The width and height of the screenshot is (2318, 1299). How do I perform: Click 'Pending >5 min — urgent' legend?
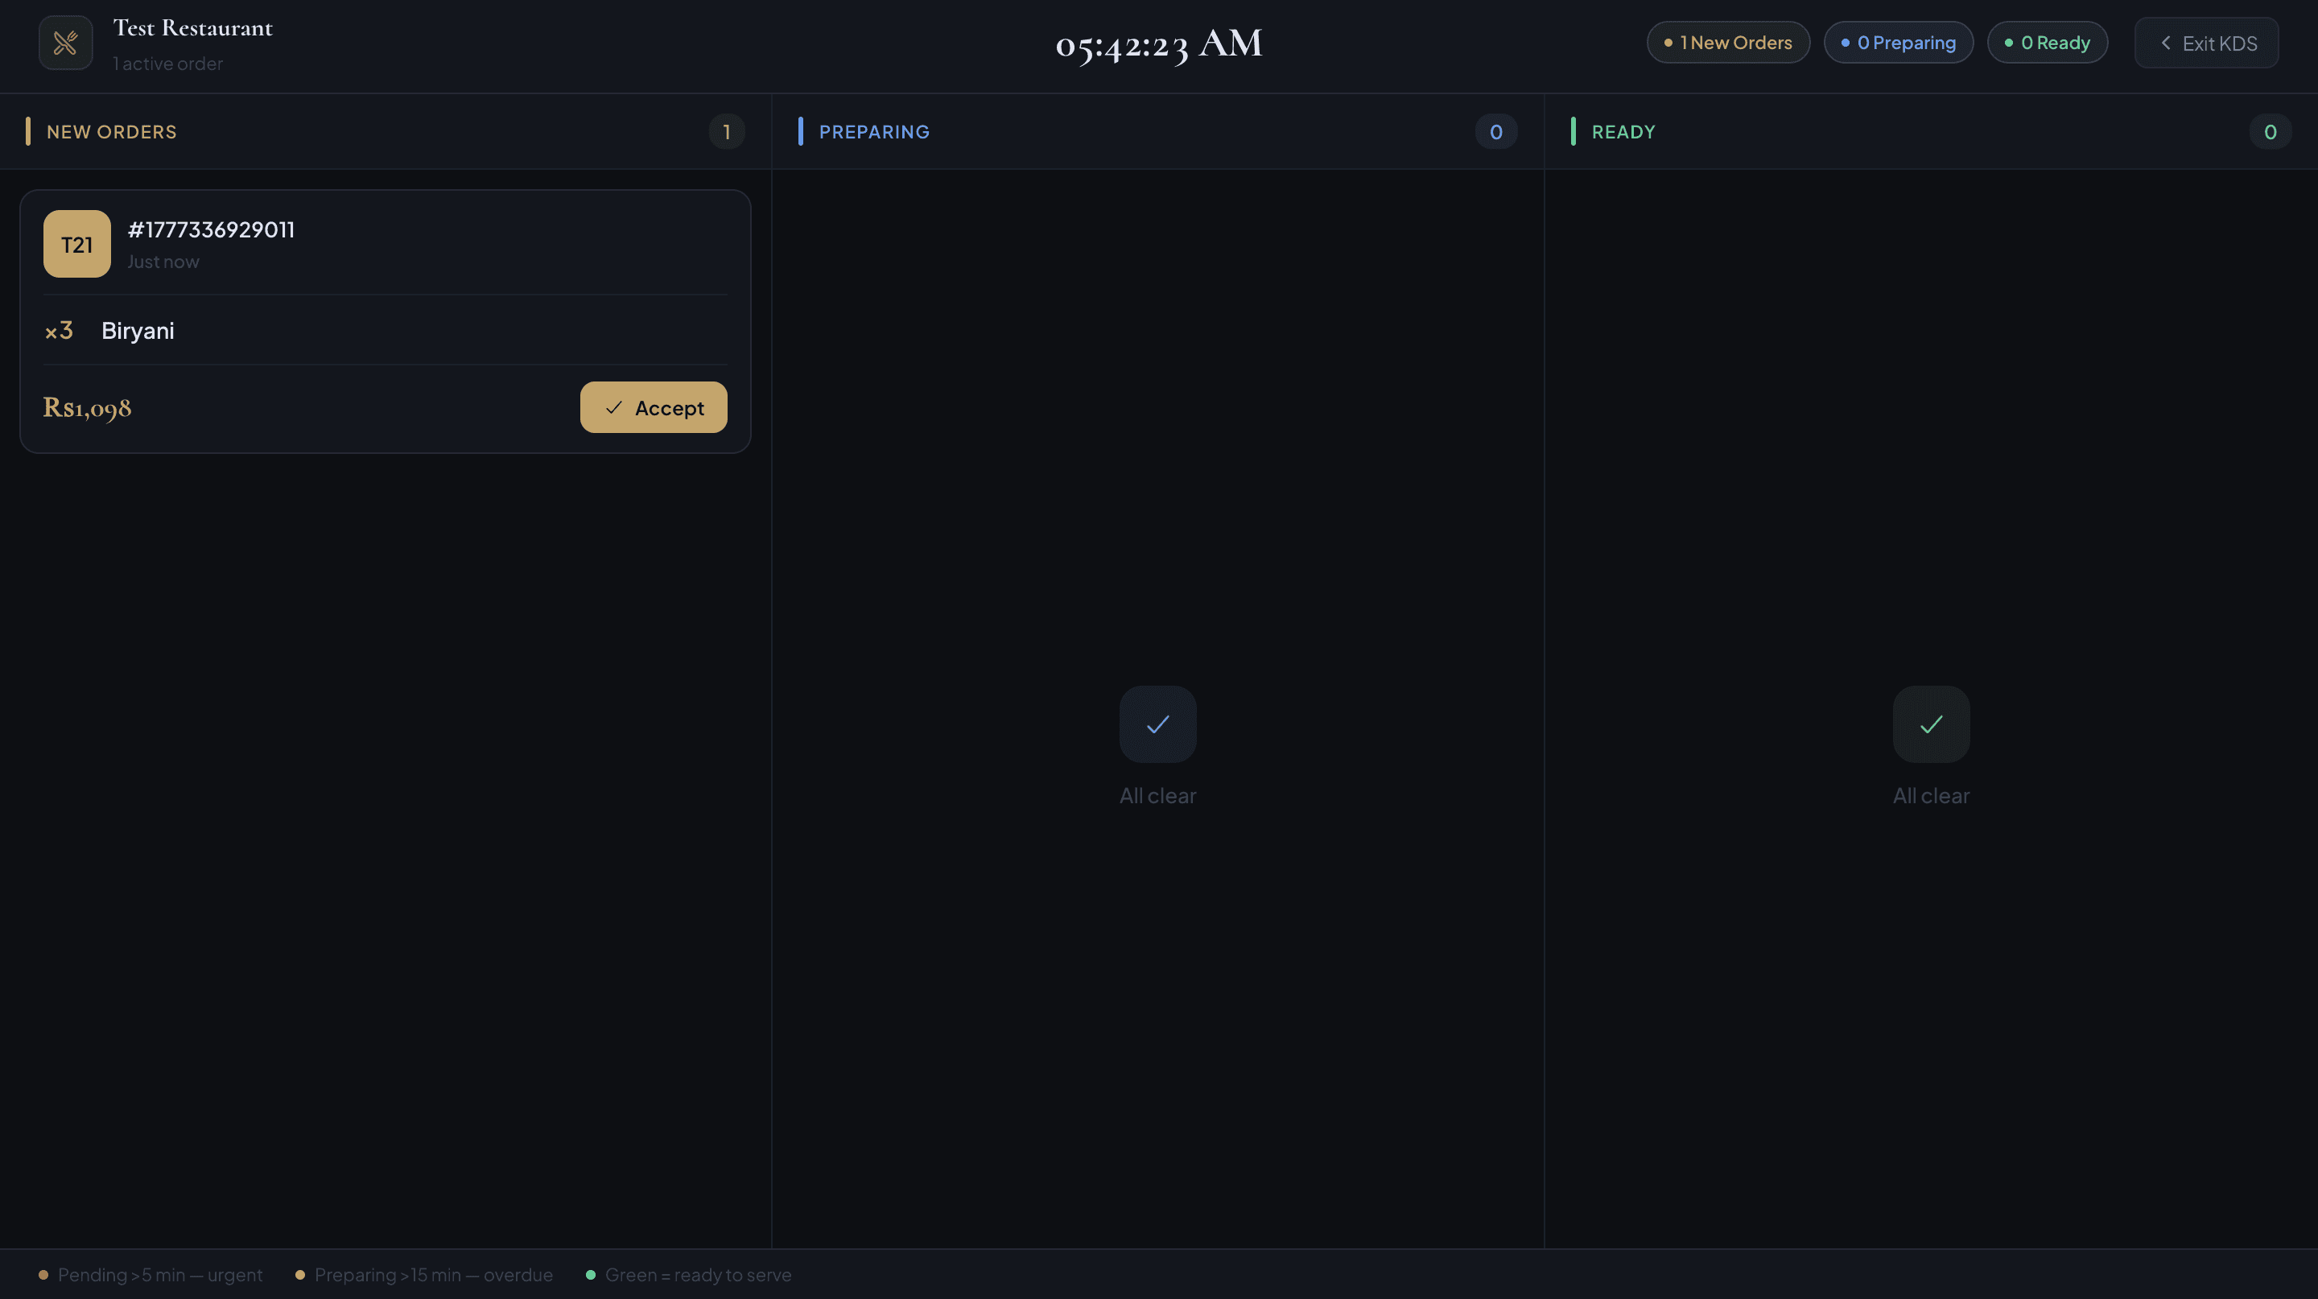tap(151, 1275)
